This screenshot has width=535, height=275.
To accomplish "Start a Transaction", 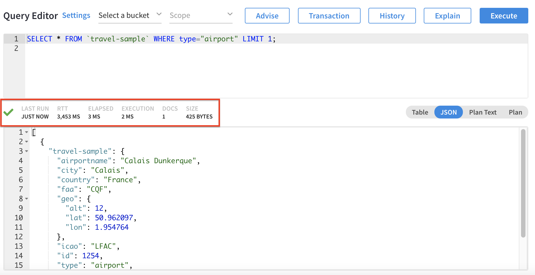I will (x=329, y=15).
